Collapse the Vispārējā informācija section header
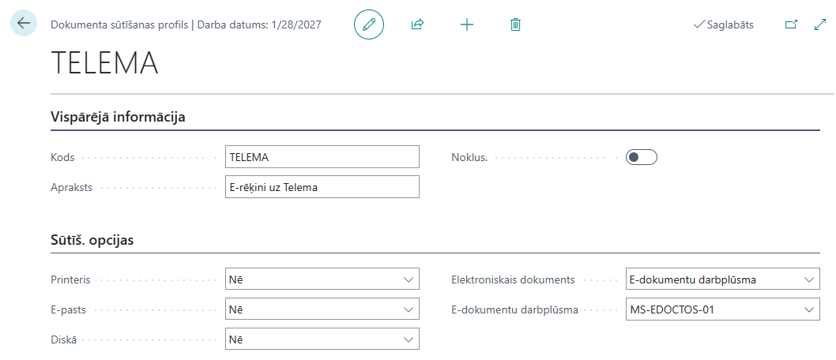836x360 pixels. pyautogui.click(x=118, y=118)
